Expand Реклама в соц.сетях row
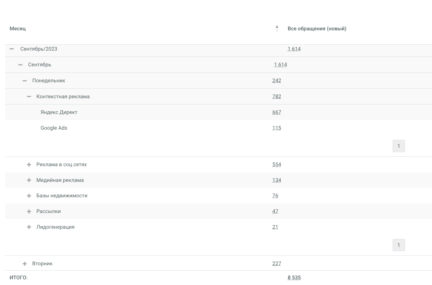Image resolution: width=432 pixels, height=285 pixels. coord(29,165)
